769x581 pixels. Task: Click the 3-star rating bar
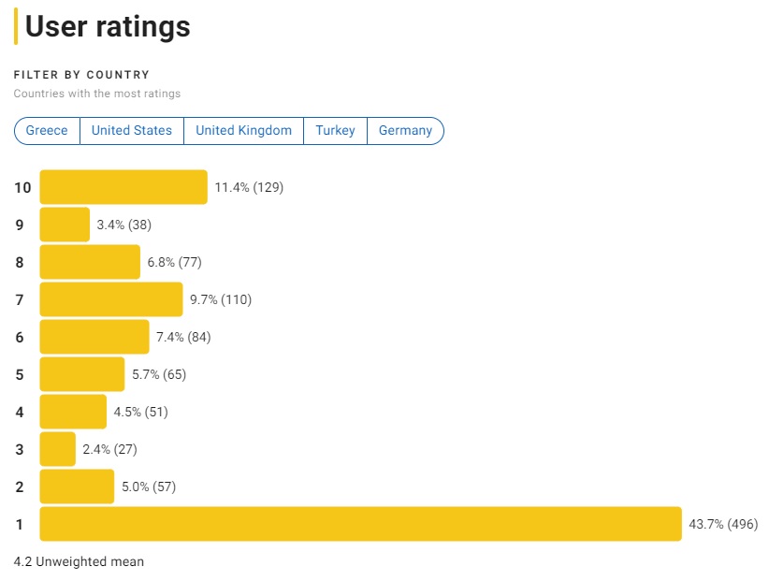58,449
